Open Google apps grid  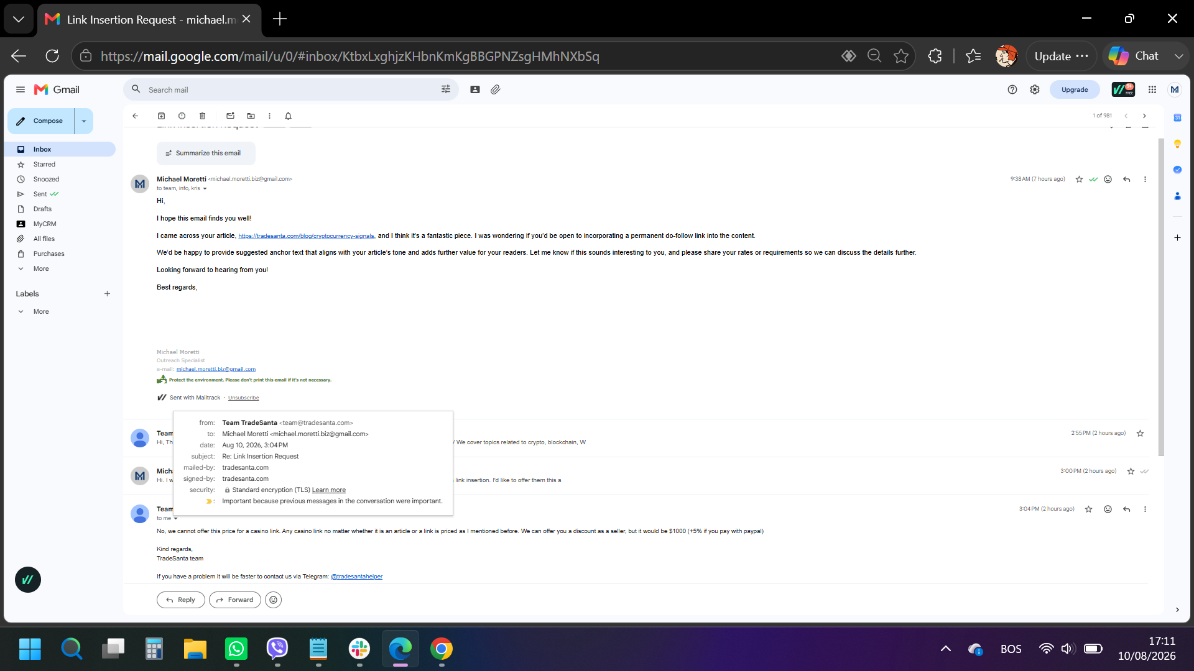[1152, 89]
